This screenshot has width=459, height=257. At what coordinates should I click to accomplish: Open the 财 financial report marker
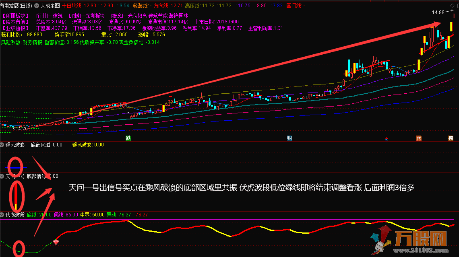point(289,138)
